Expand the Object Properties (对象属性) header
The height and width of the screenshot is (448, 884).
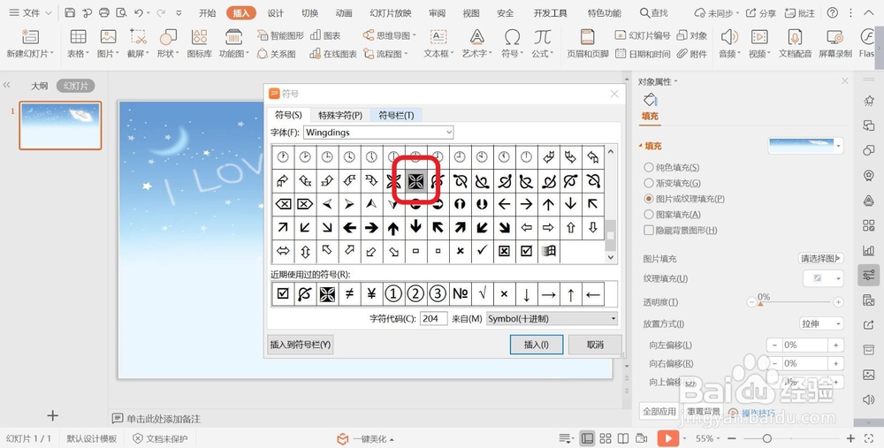coord(658,81)
